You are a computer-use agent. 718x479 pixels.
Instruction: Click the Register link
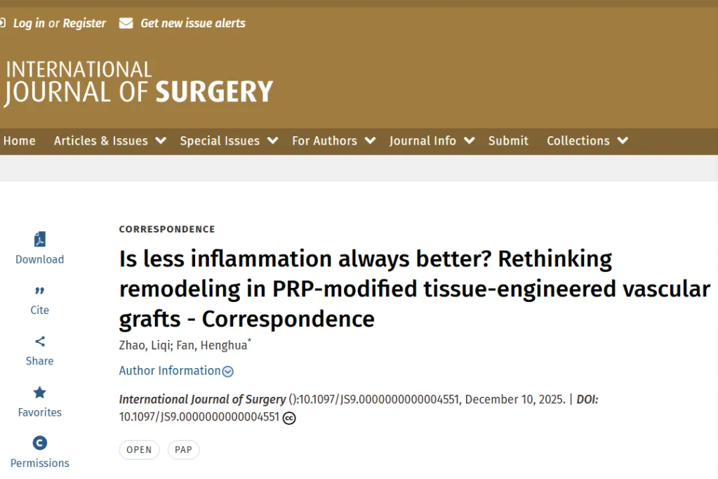84,23
